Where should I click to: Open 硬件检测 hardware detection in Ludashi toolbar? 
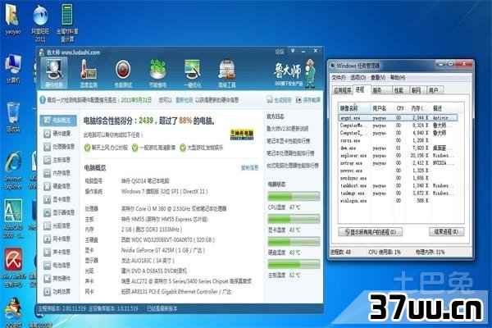pos(54,73)
